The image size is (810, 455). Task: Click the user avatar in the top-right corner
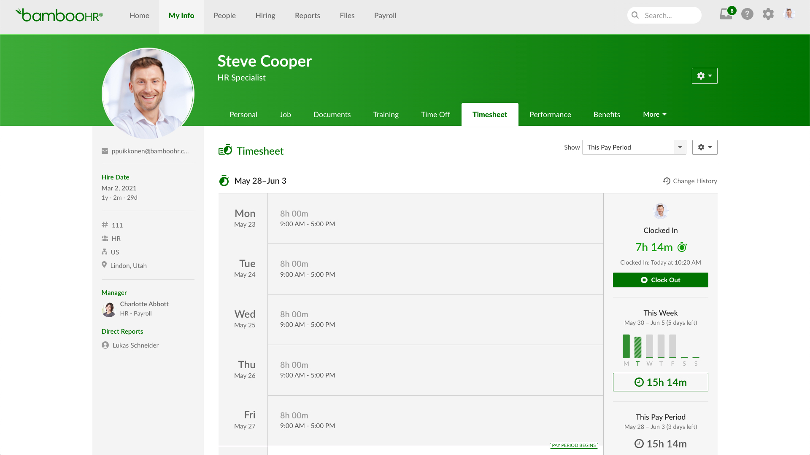point(789,13)
